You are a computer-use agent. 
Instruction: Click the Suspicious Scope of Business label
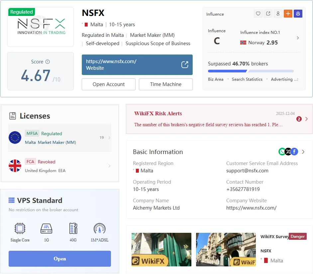click(158, 44)
